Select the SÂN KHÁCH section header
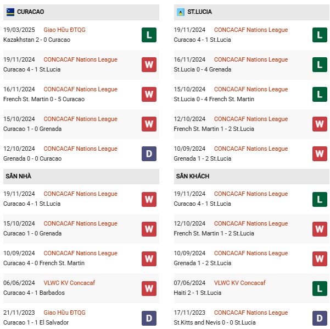 click(193, 176)
